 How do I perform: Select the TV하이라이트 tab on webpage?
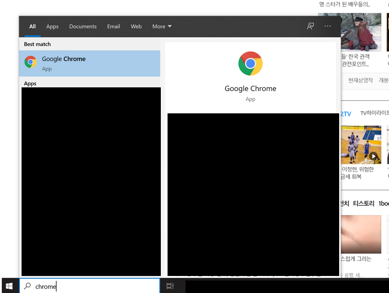(375, 113)
